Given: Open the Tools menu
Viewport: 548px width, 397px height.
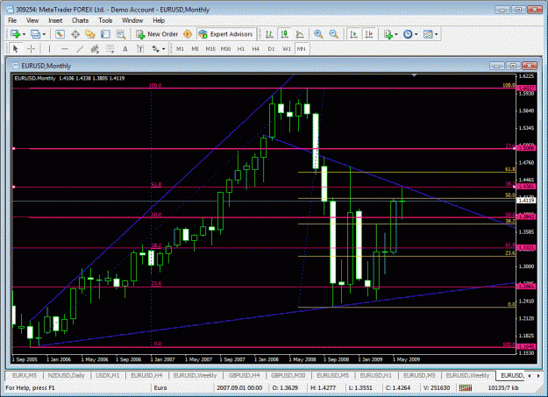Looking at the screenshot, I should tap(105, 21).
